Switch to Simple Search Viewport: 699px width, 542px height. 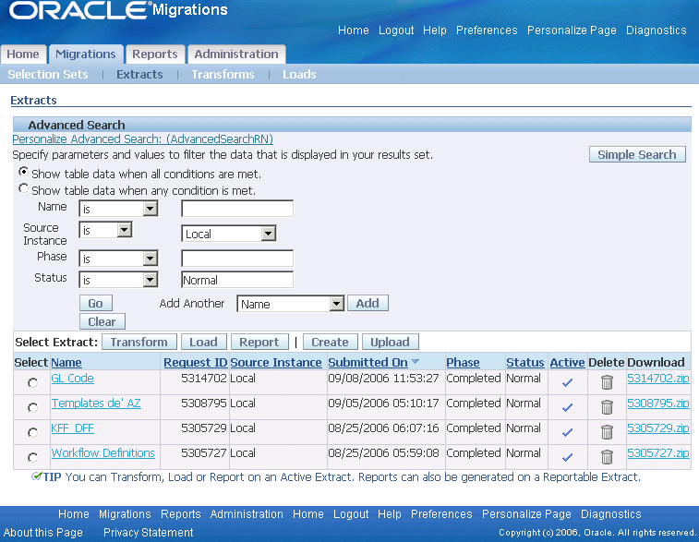pyautogui.click(x=637, y=154)
